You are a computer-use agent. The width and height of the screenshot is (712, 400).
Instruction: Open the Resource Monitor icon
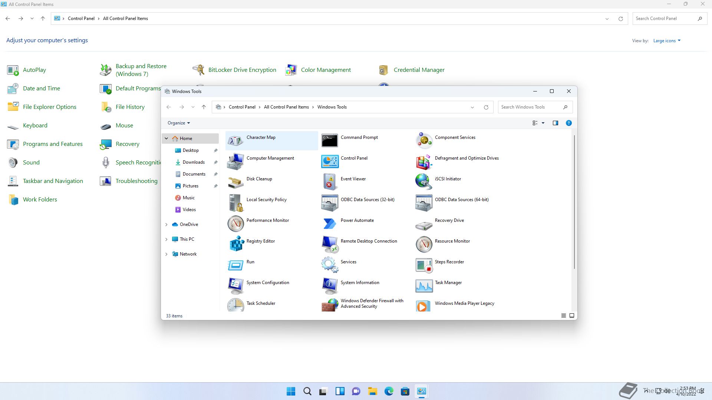pos(424,244)
